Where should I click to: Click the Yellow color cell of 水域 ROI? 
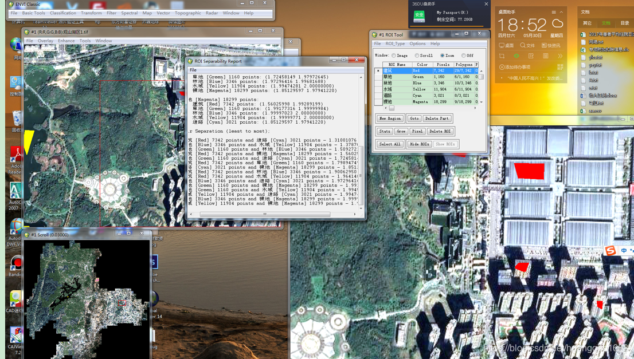[x=422, y=89]
